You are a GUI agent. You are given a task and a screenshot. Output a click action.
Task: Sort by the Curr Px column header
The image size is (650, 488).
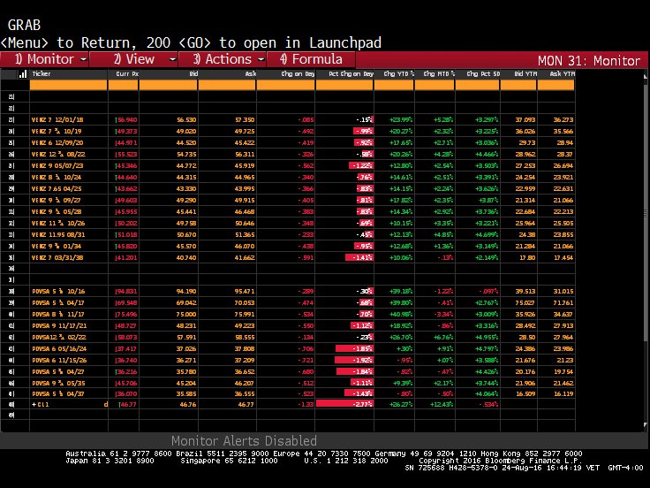tap(127, 74)
